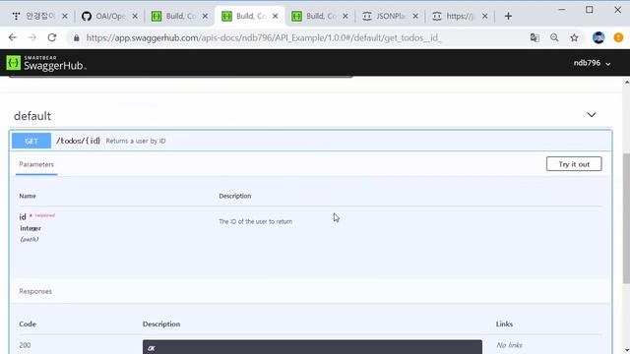Click the SwaggerHub logo
This screenshot has height=354, width=630.
(46, 63)
